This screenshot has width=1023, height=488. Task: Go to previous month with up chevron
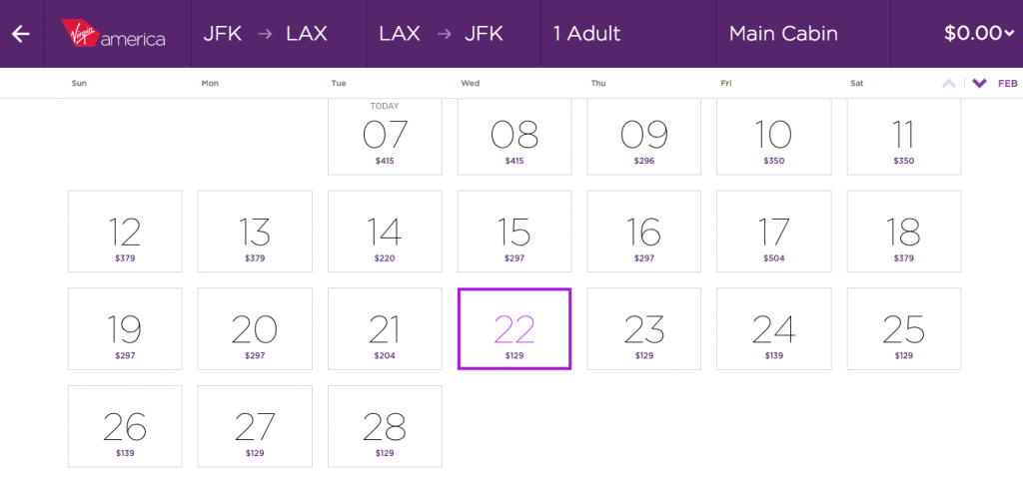click(x=949, y=84)
